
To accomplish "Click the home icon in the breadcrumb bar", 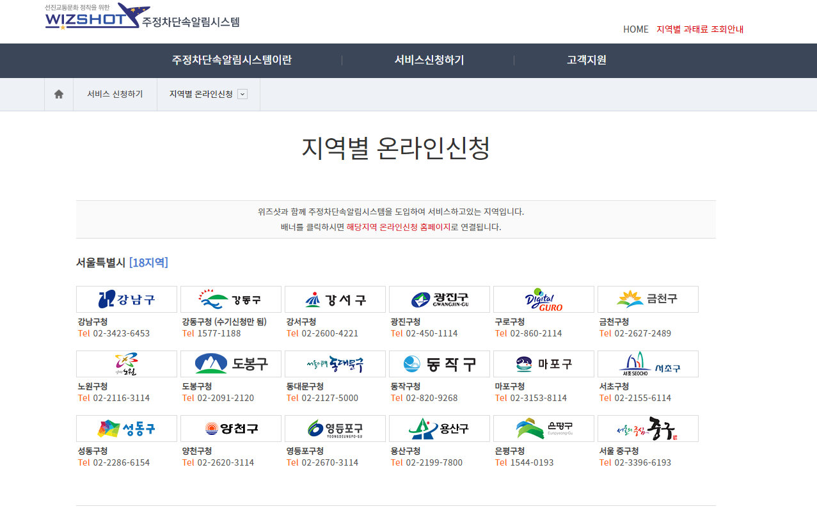I will click(59, 94).
